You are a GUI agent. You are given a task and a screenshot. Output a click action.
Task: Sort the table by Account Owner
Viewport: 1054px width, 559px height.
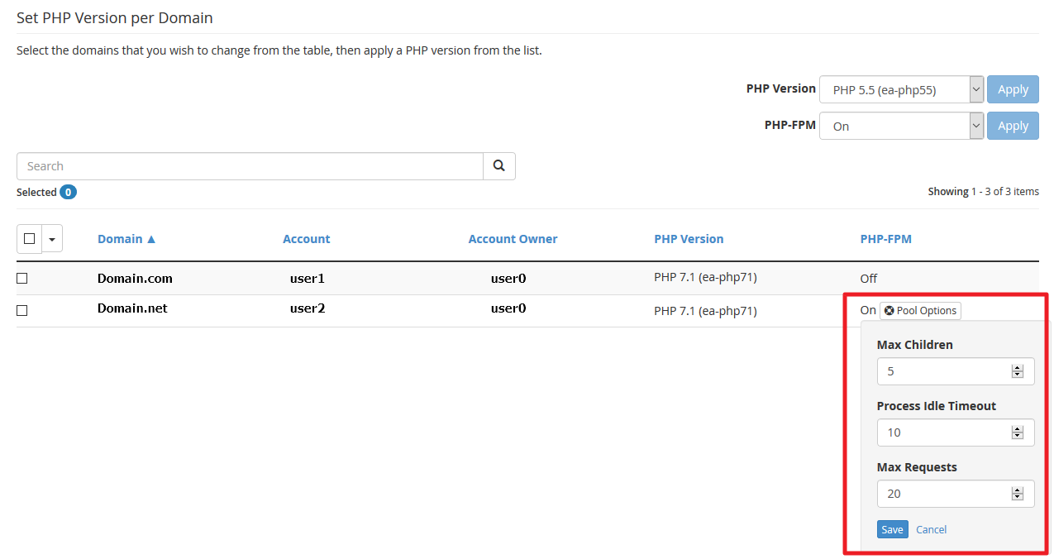point(513,238)
